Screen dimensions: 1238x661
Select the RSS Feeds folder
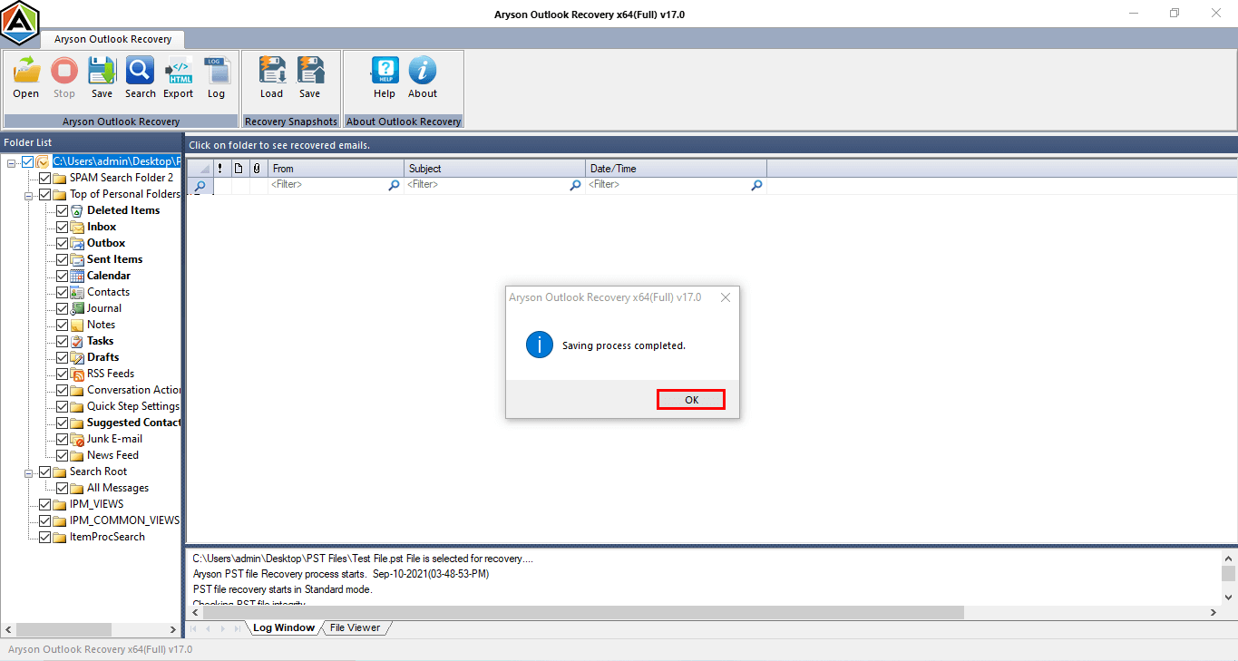(111, 374)
